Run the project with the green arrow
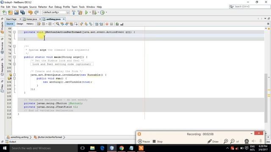 (86, 12)
